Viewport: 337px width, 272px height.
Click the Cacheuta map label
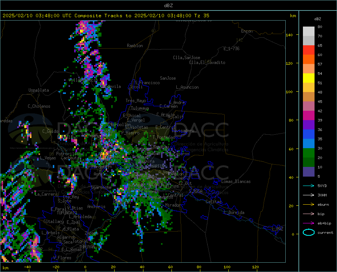[x=70, y=158]
